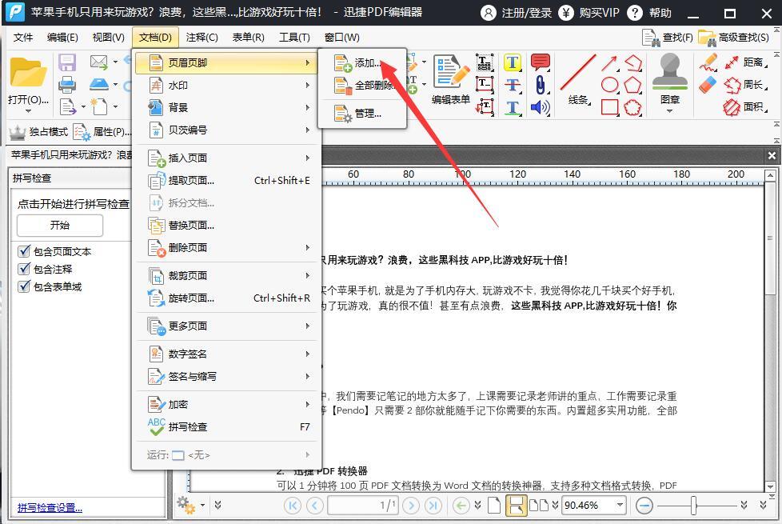Screen dimensions: 782x524
Task: Toggle 包含页面文本 checkbox
Action: [x=23, y=251]
